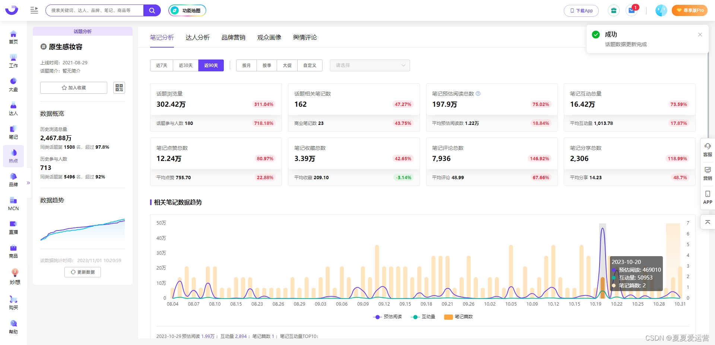Click the 加入收藏 button
The width and height of the screenshot is (715, 345).
[74, 88]
